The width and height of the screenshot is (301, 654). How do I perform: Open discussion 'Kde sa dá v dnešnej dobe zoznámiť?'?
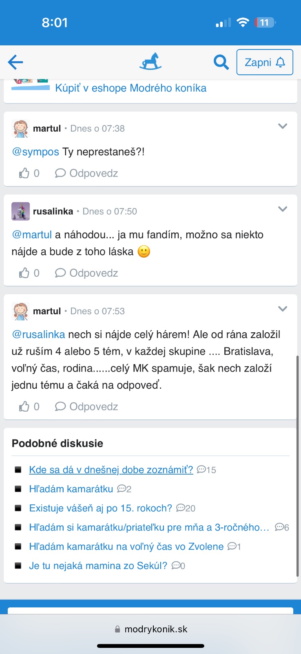(x=111, y=470)
